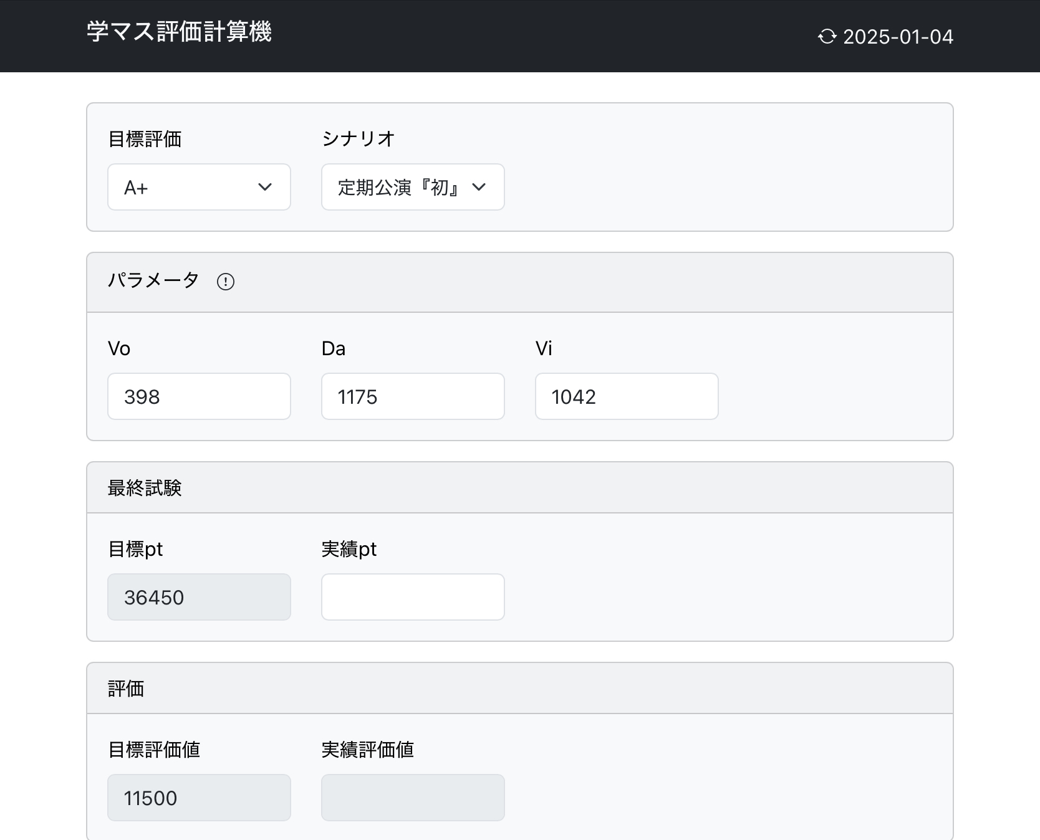Click the 最終試験 section header
Screen dimensions: 1040x840
145,488
